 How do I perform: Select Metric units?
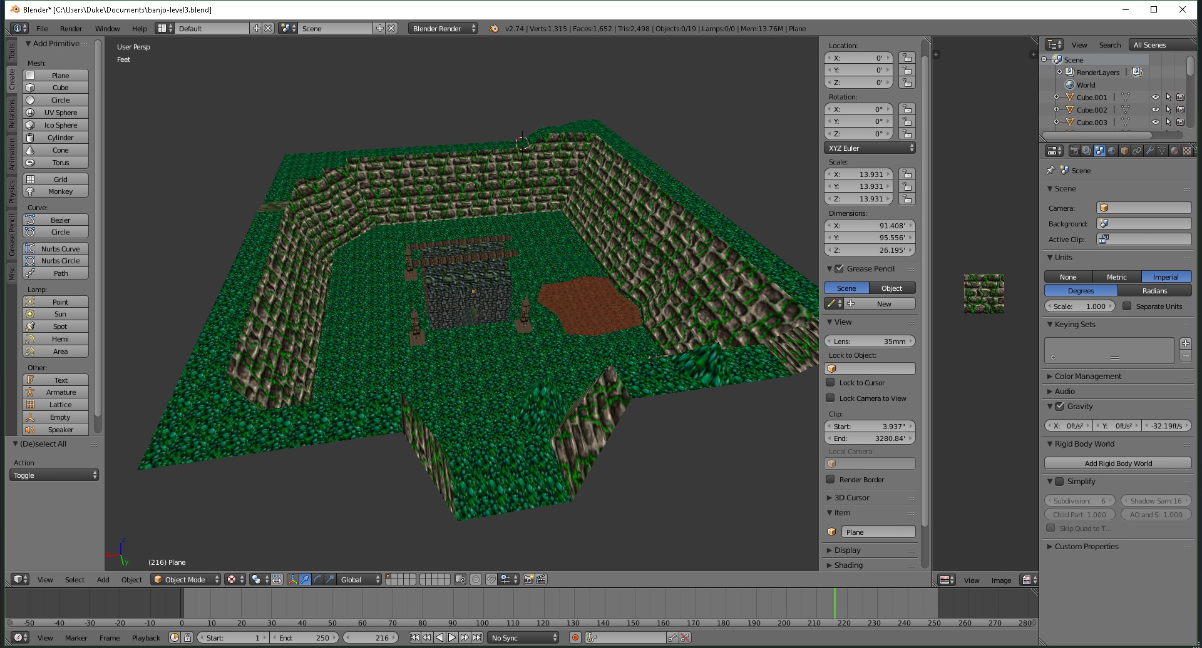(1116, 276)
